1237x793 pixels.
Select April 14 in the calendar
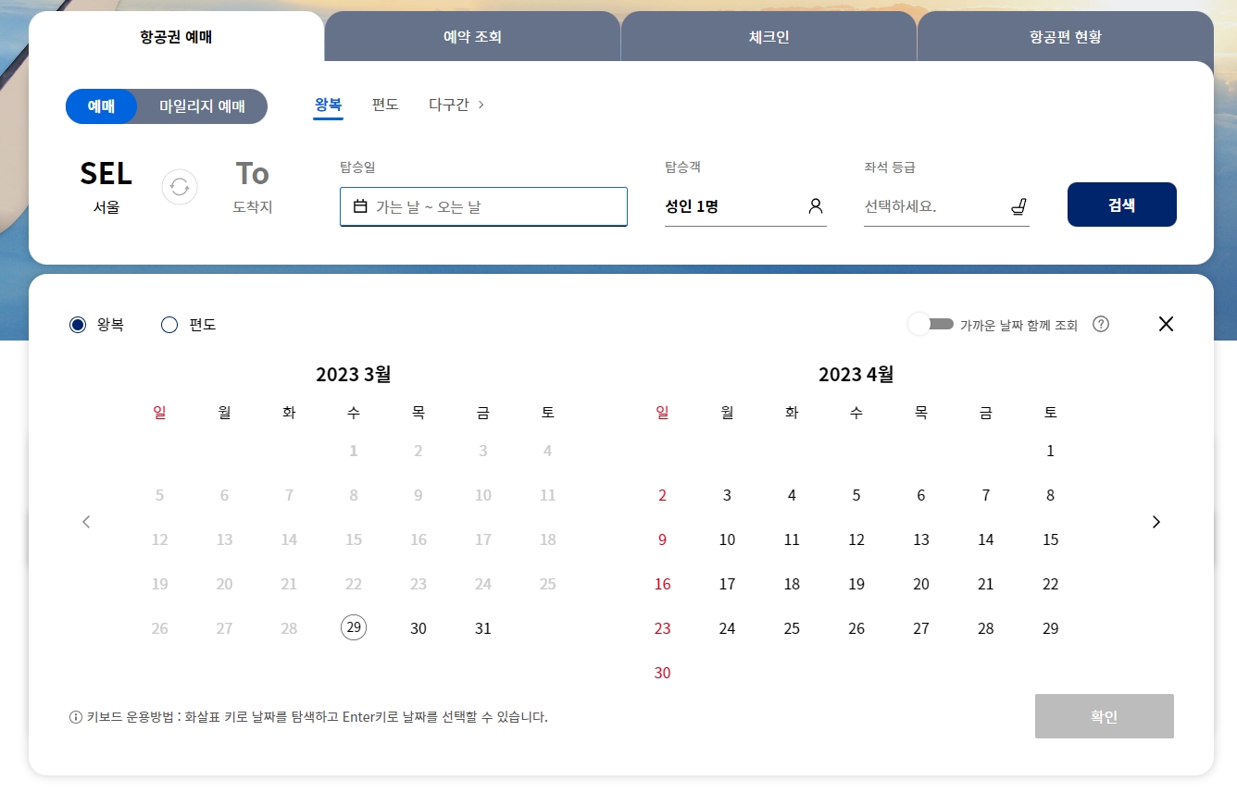985,539
